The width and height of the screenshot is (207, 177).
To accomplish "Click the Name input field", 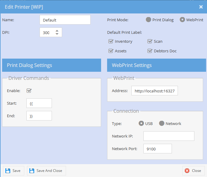I will [65, 20].
